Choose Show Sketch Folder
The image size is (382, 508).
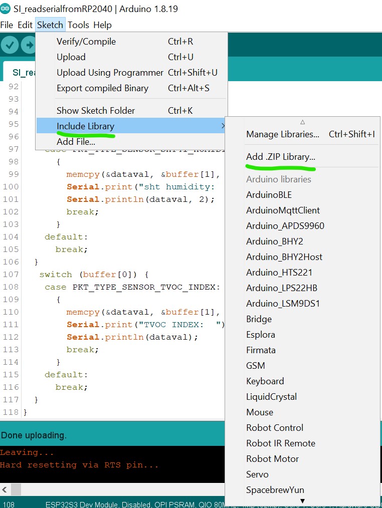click(x=131, y=111)
